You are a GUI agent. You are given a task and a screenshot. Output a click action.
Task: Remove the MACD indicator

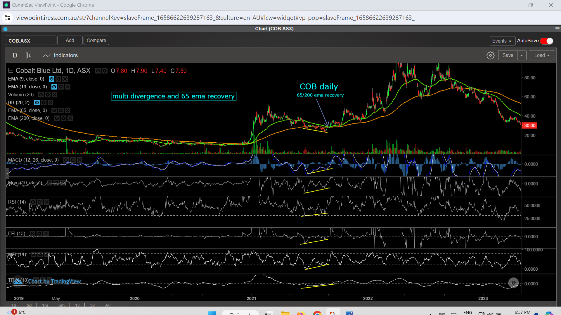pyautogui.click(x=79, y=160)
